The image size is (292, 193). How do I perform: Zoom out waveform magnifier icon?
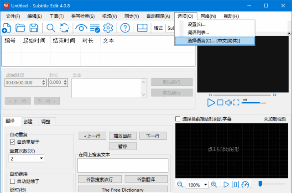pos(180,185)
